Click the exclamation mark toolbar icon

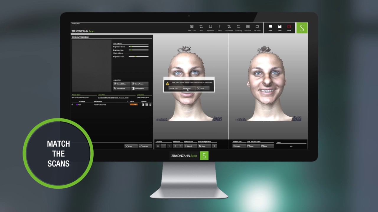pos(220,28)
